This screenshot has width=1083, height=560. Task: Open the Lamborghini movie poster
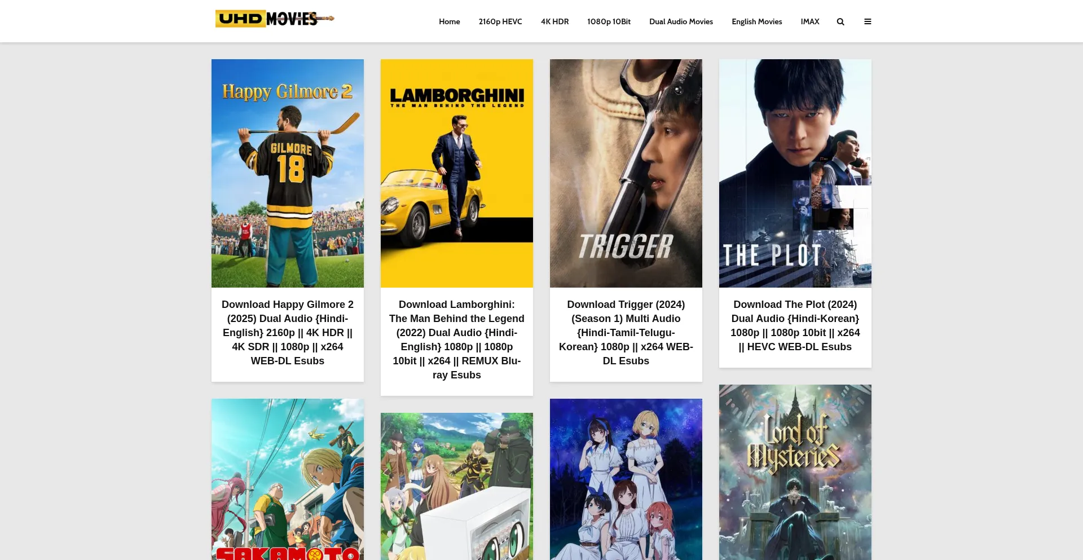pos(457,173)
